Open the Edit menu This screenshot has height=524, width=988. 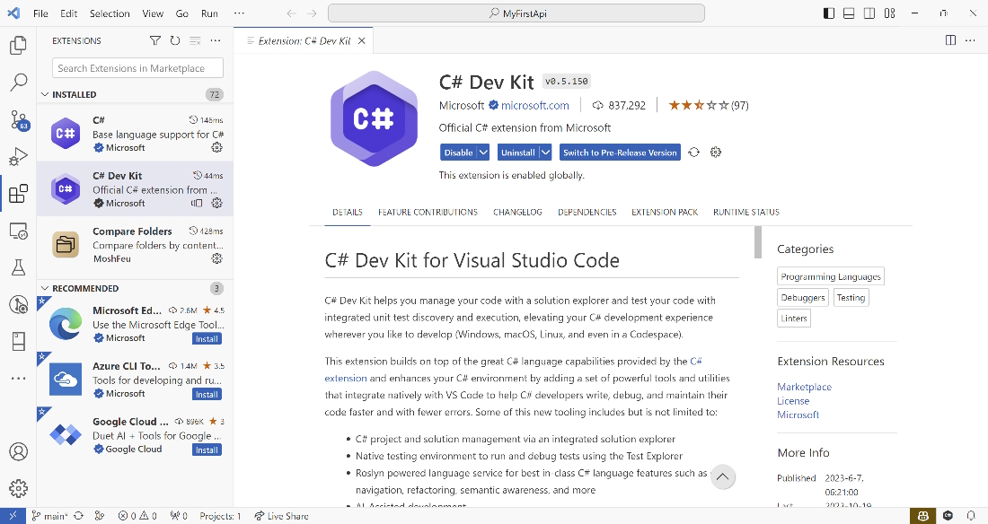tap(68, 13)
